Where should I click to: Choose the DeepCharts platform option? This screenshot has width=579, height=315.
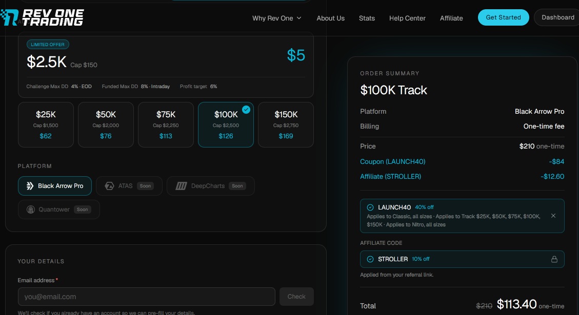coord(210,186)
